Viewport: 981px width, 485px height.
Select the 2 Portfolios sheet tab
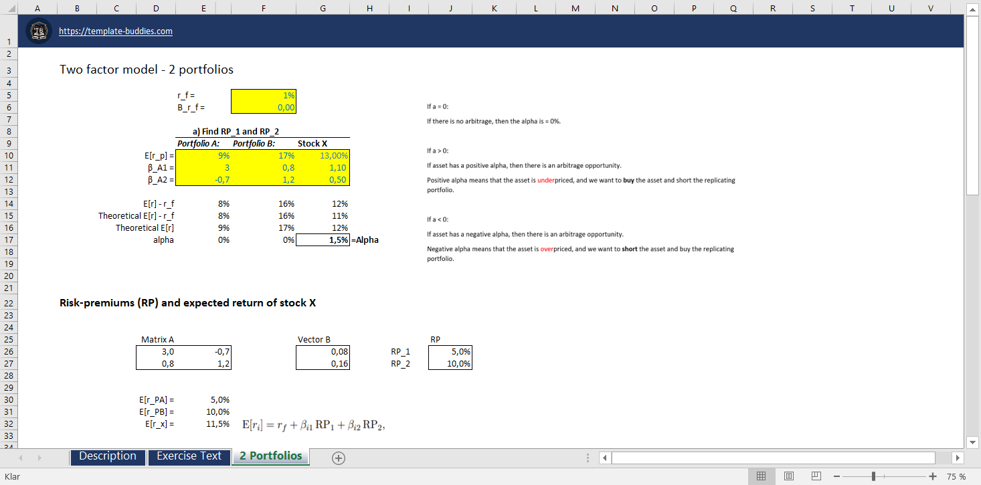coord(271,456)
